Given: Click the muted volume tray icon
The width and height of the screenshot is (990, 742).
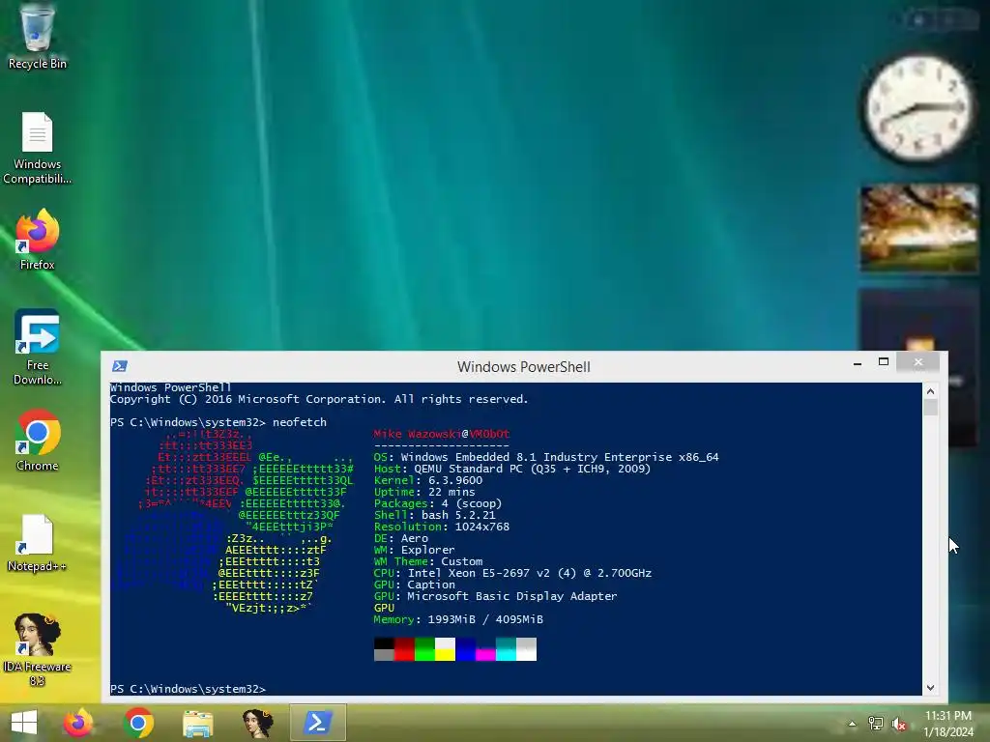Looking at the screenshot, I should (x=899, y=724).
